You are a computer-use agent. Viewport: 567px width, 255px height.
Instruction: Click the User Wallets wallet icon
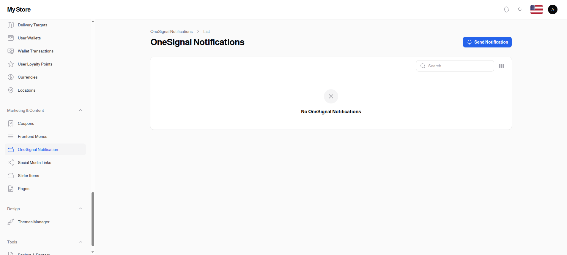pos(11,38)
